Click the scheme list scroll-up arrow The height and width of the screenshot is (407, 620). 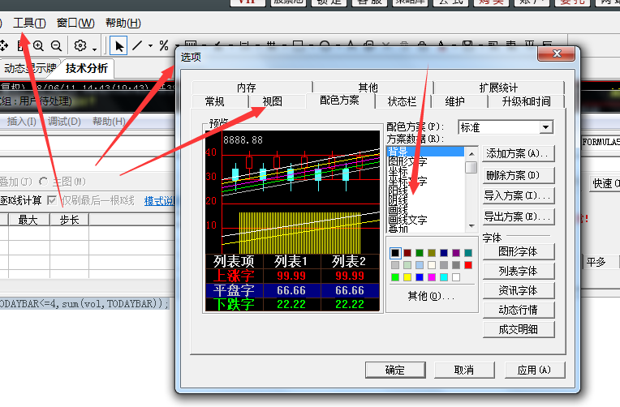[471, 153]
